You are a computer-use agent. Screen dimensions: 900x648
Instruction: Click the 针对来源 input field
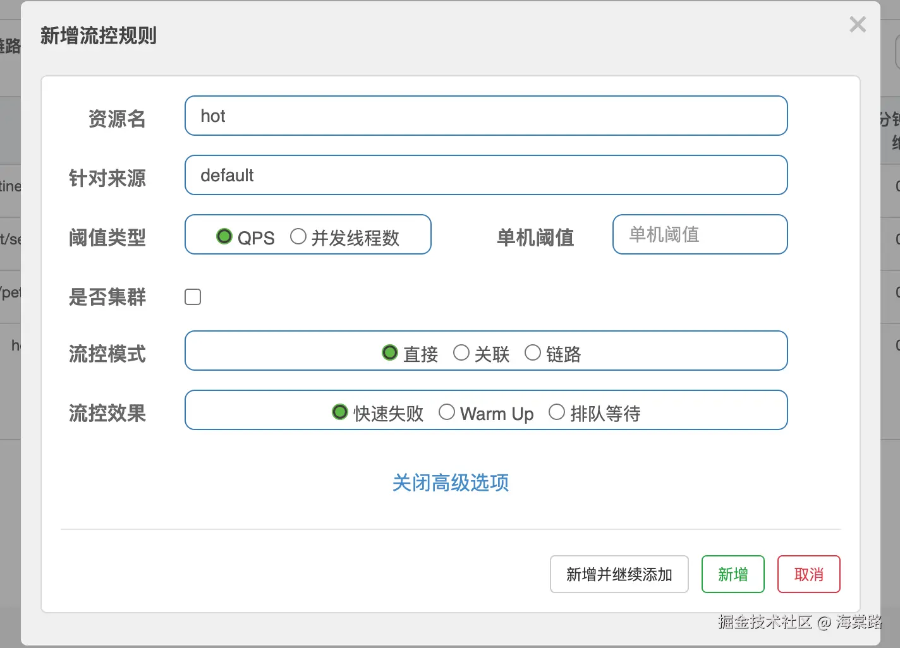coord(485,175)
